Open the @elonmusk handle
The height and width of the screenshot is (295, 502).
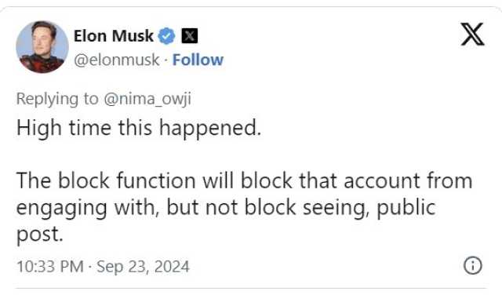[x=117, y=60]
